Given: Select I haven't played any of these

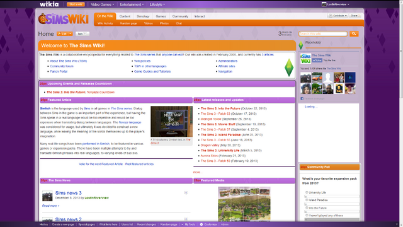Looking at the screenshot, I should click(x=307, y=216).
